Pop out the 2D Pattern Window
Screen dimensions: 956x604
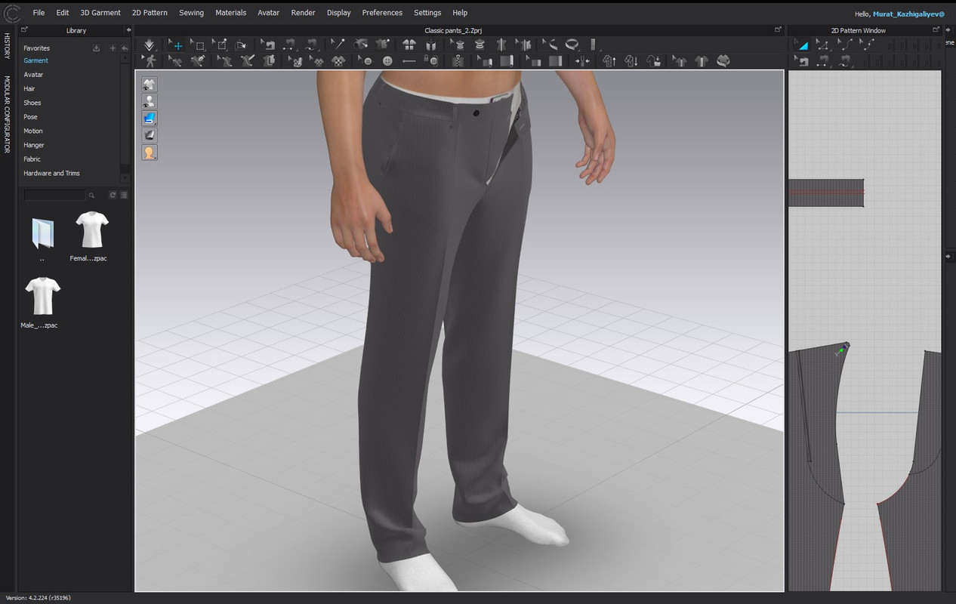point(936,29)
